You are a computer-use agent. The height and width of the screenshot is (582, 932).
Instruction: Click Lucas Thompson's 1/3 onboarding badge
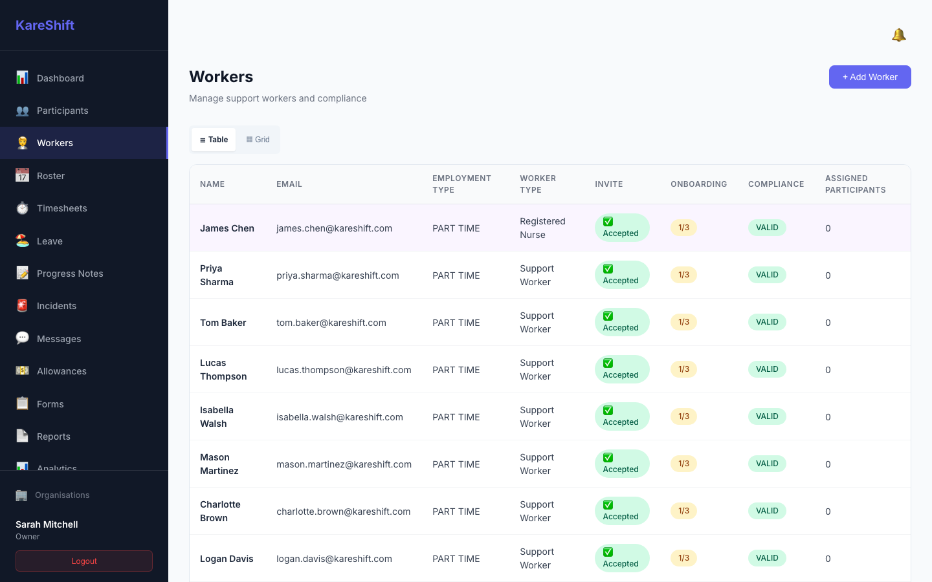pos(683,369)
